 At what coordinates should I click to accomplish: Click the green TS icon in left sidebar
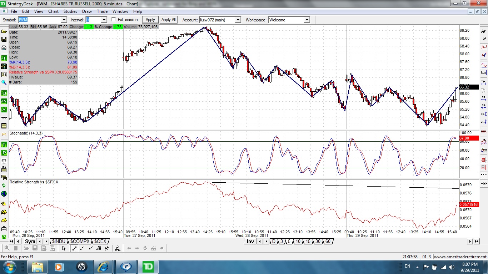click(4, 101)
